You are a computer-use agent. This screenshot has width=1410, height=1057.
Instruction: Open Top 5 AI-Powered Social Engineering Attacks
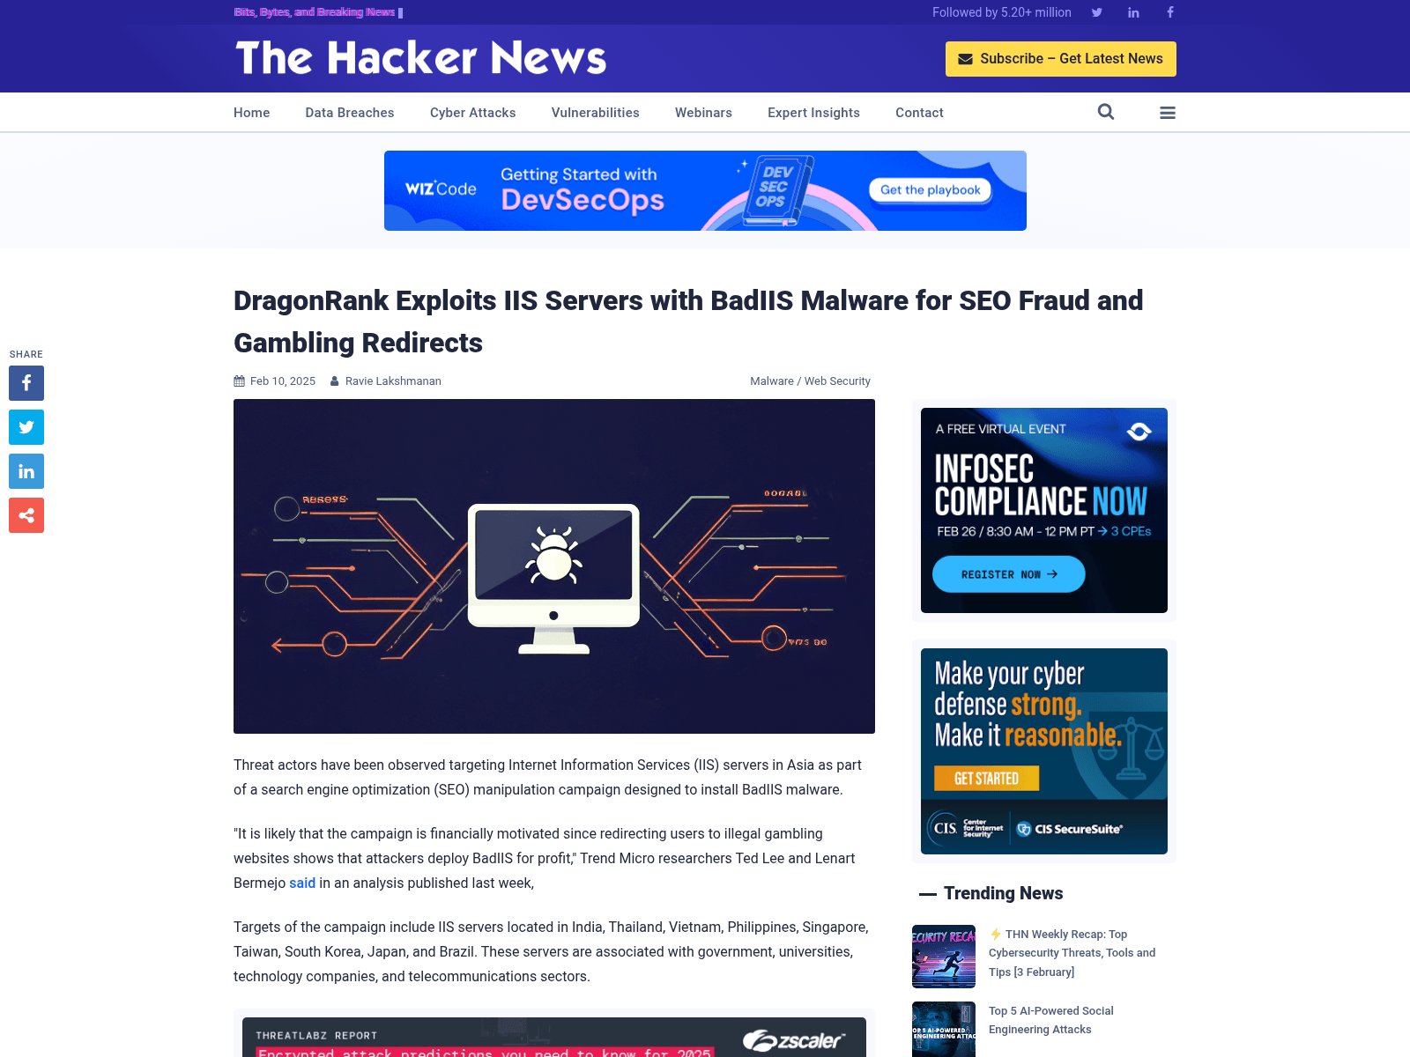pos(1051,1020)
